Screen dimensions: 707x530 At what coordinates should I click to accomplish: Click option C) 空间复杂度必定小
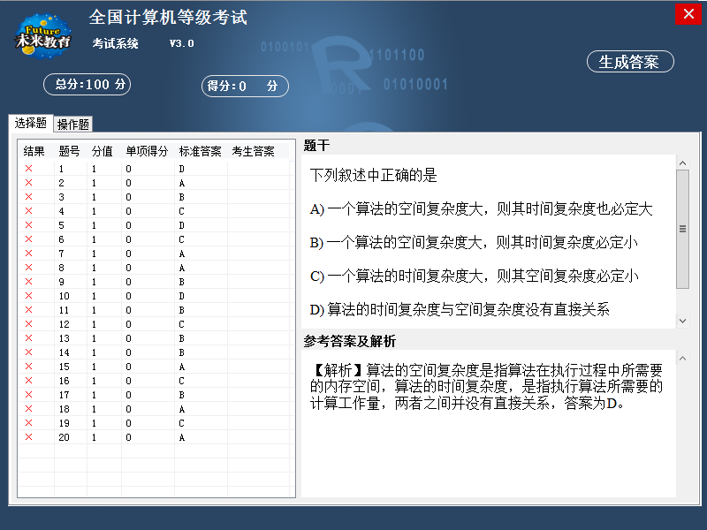tap(474, 276)
